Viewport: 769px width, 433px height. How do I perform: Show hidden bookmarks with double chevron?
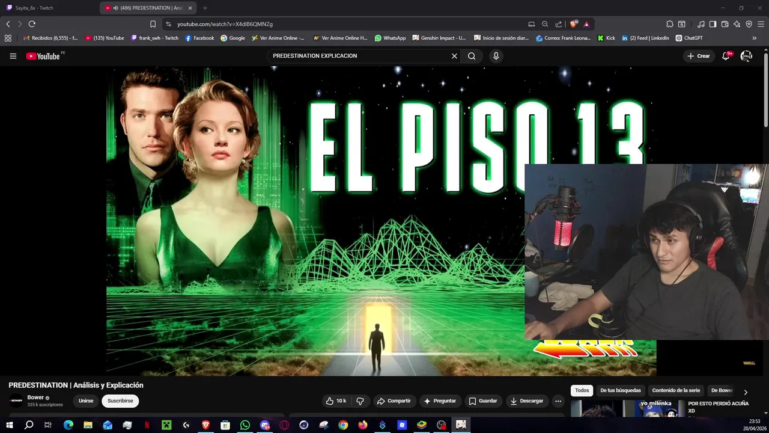755,38
